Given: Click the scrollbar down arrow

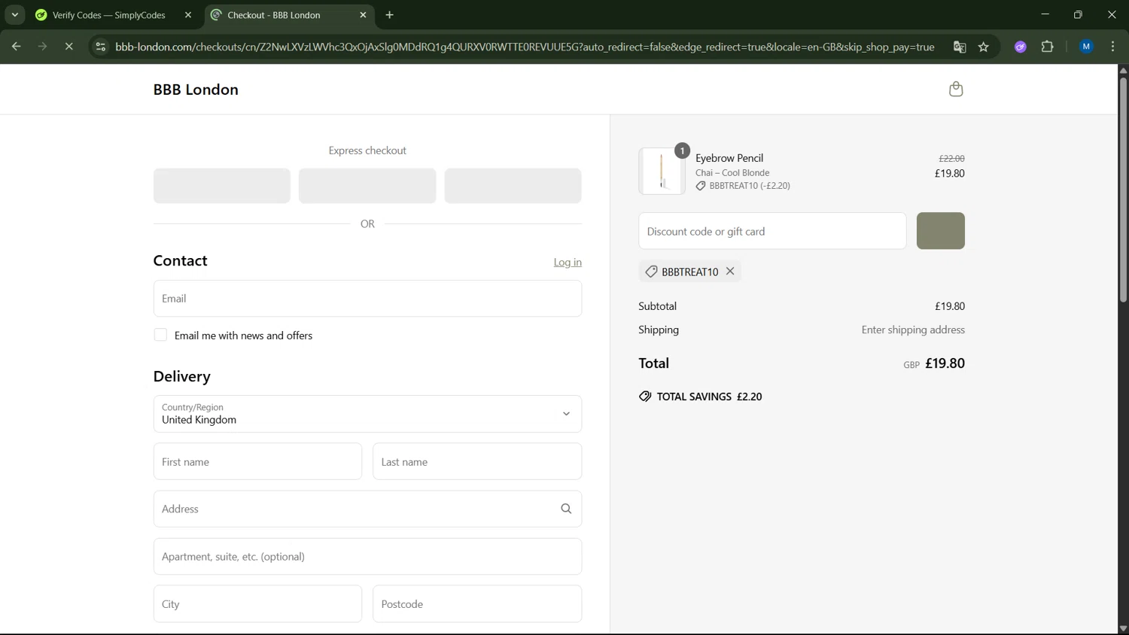Looking at the screenshot, I should (x=1123, y=629).
